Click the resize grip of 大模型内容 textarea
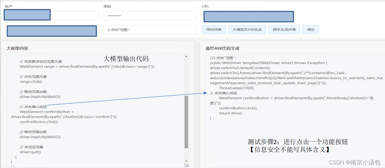The image size is (385, 168). 187,165
